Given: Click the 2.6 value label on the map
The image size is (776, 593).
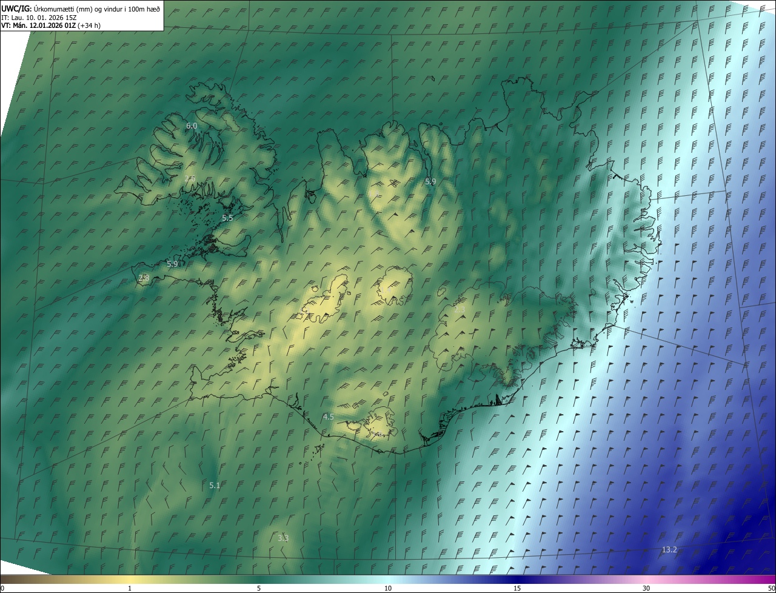Looking at the screenshot, I should point(190,178).
